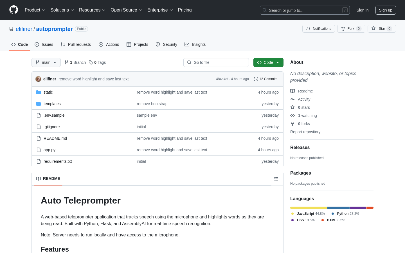Click the Fork icon
The image size is (405, 253).
coord(343,29)
